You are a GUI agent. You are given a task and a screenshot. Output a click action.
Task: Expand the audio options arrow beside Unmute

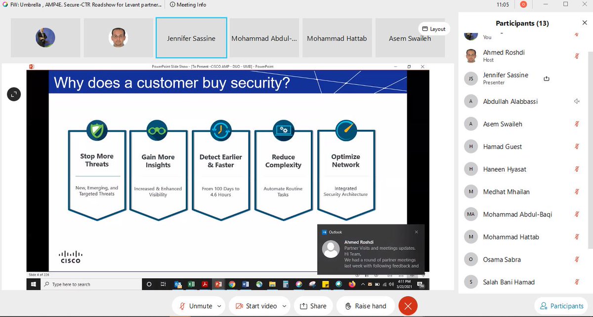219,306
